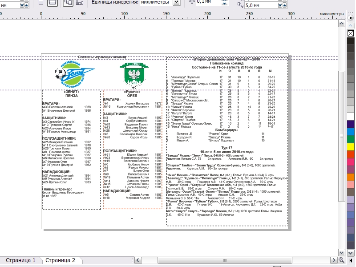Open the units of measurement dropdown arrow

tap(177, 3)
